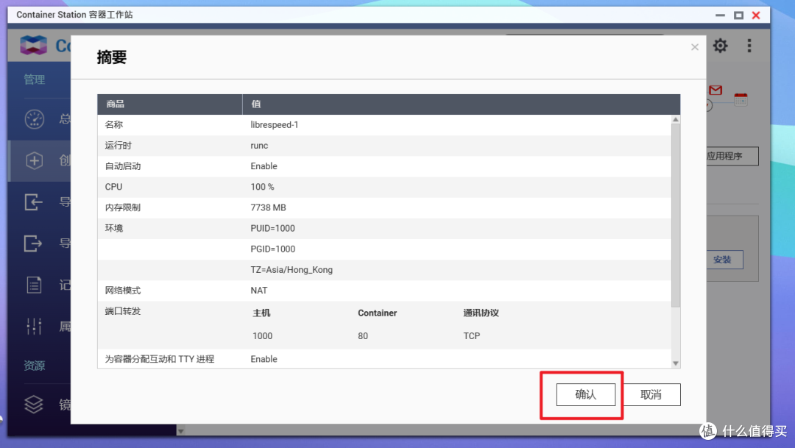The height and width of the screenshot is (448, 795).
Task: Confirm the summary with the 确认 button
Action: point(586,394)
